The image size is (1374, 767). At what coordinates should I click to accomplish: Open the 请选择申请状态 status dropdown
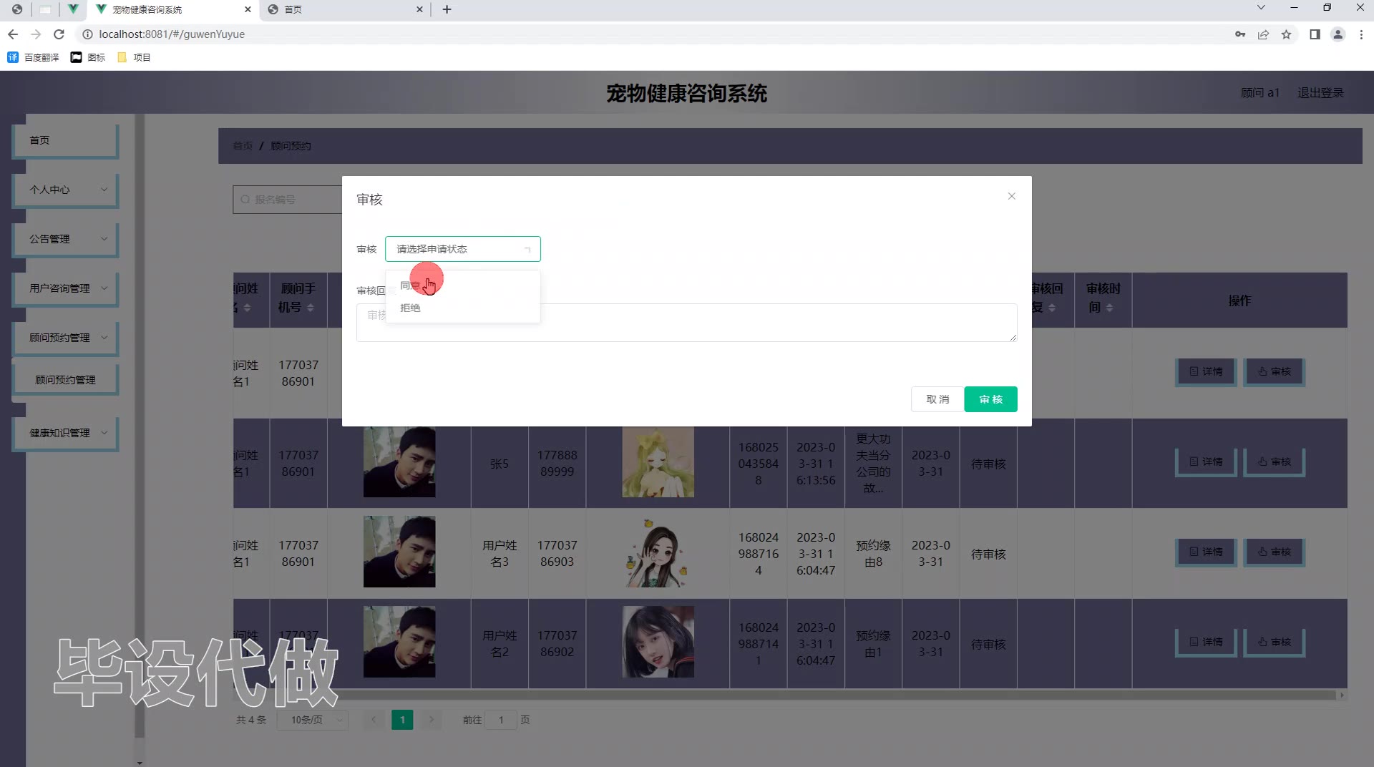463,249
